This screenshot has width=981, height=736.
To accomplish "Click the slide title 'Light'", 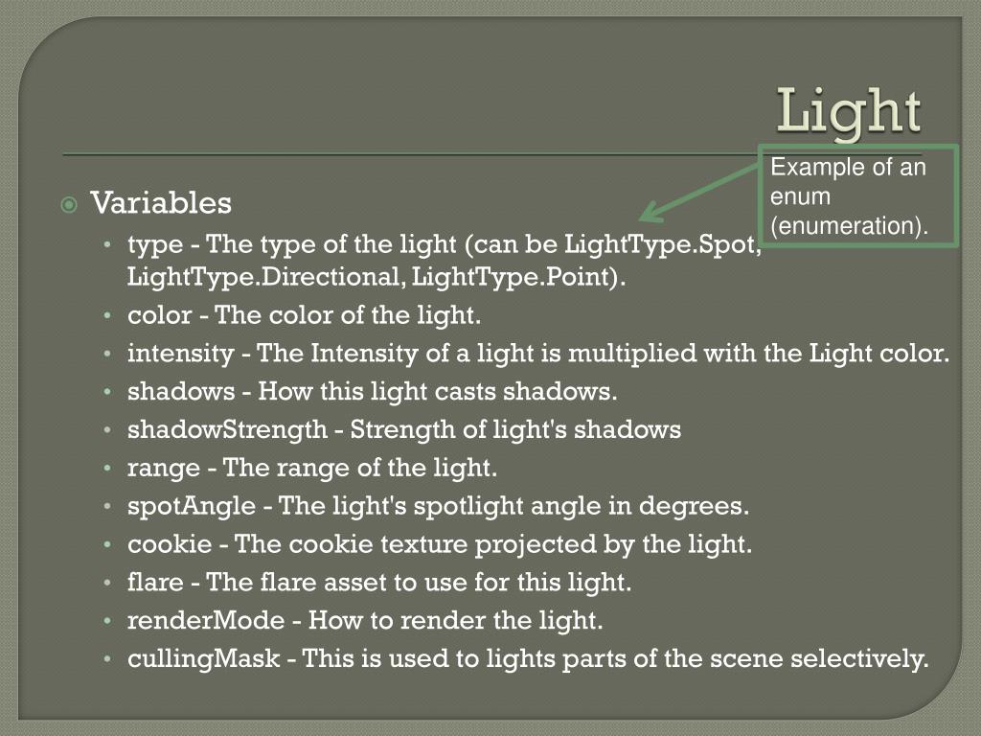I will (x=849, y=111).
